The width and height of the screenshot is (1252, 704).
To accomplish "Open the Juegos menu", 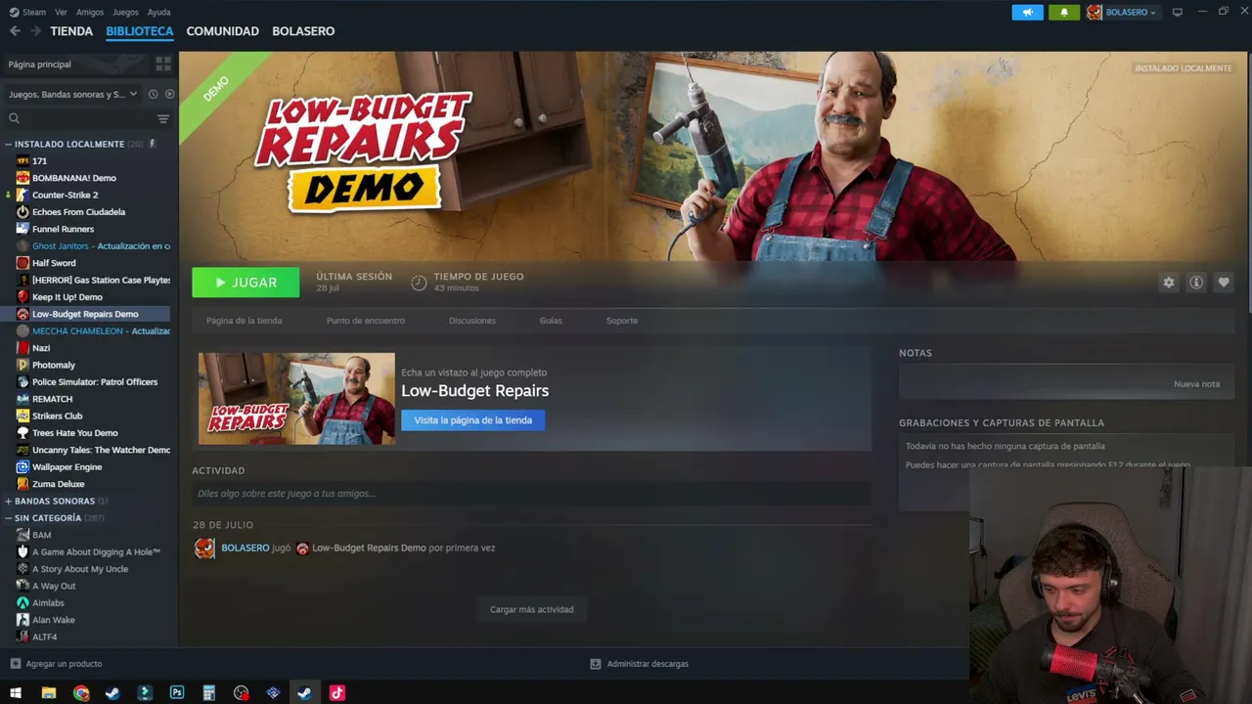I will tap(125, 13).
